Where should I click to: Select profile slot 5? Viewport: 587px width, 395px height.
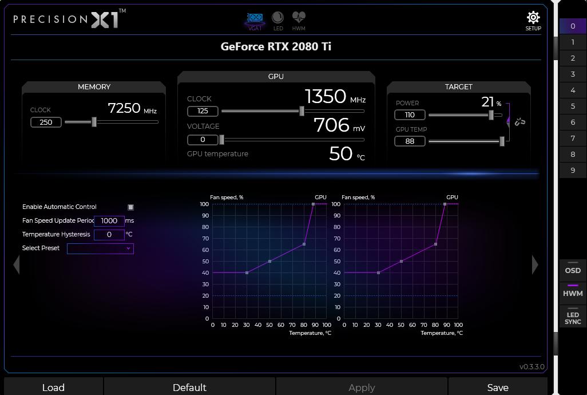click(573, 106)
